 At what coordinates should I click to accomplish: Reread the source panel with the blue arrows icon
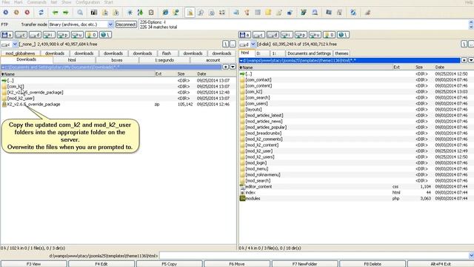(41, 13)
